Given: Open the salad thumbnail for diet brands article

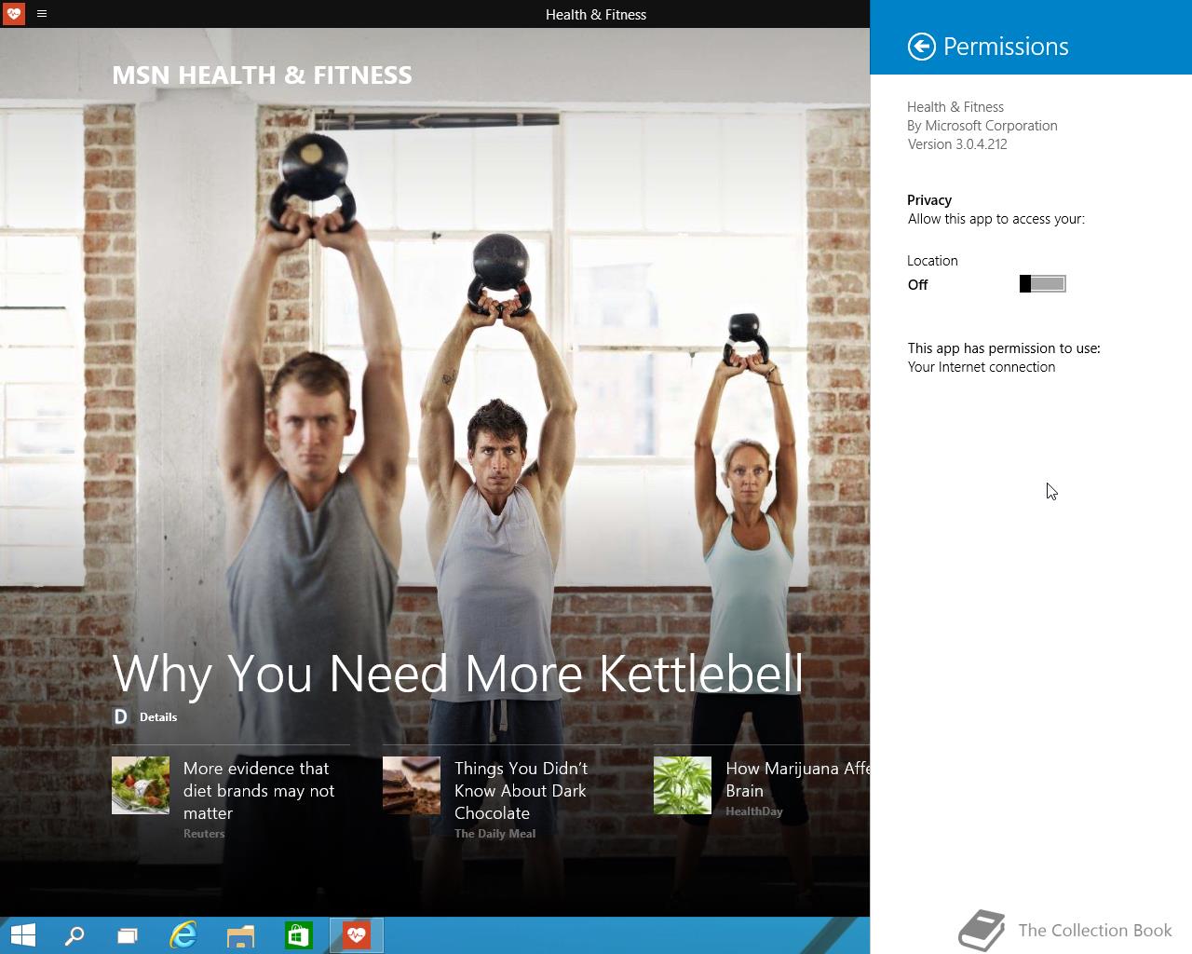Looking at the screenshot, I should click(x=141, y=785).
